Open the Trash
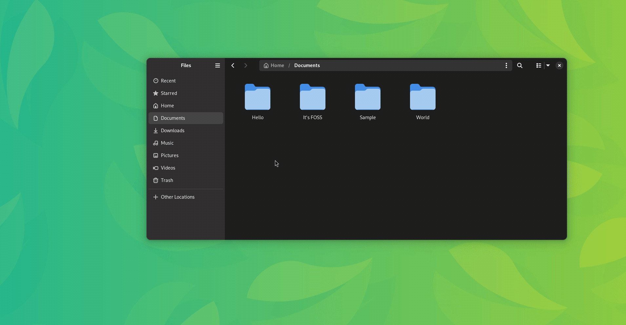 click(166, 180)
